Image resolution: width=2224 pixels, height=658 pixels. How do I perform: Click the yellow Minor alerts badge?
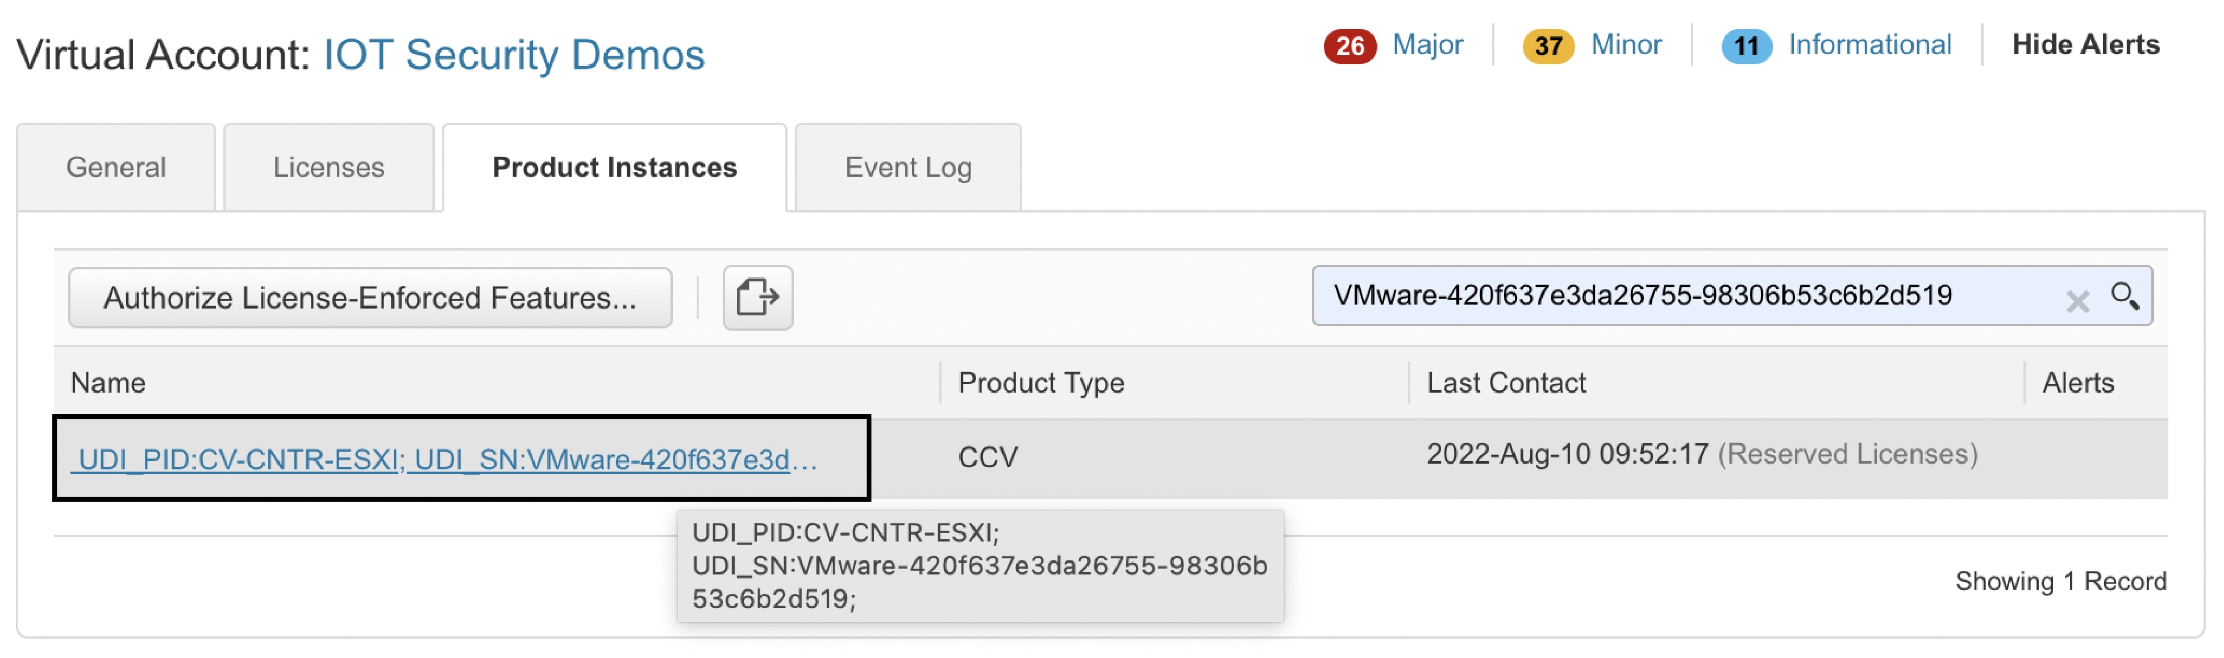point(1548,46)
